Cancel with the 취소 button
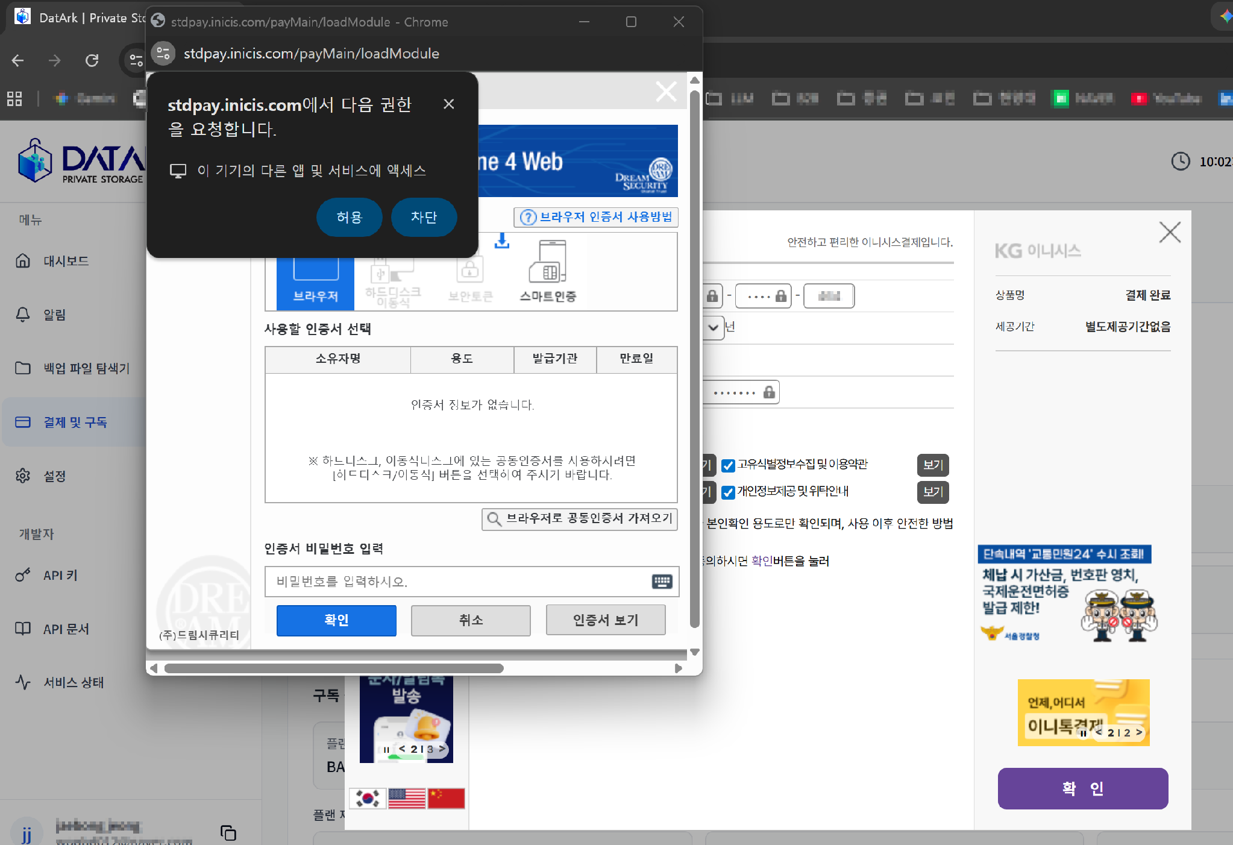 [x=471, y=620]
